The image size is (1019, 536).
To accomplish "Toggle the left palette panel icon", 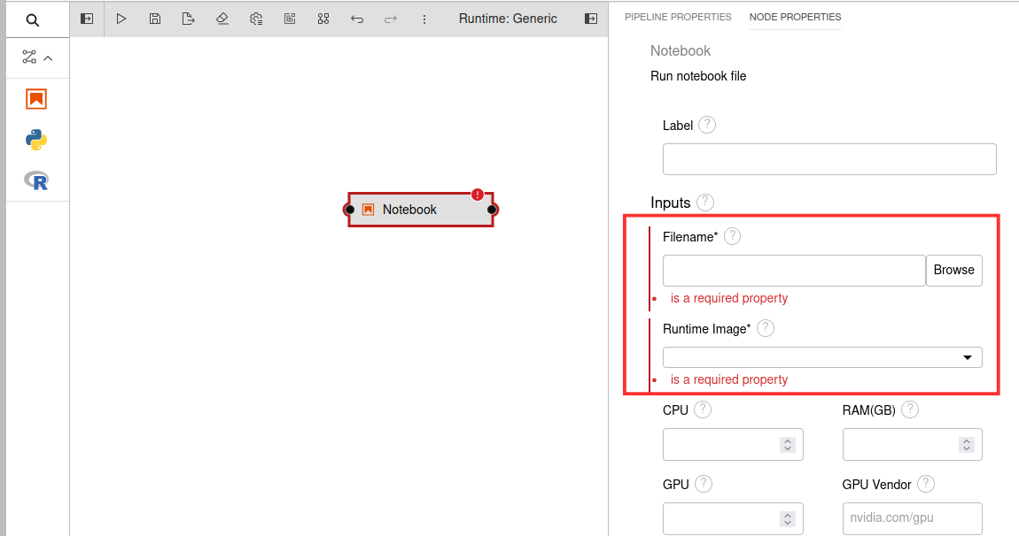I will click(x=87, y=19).
